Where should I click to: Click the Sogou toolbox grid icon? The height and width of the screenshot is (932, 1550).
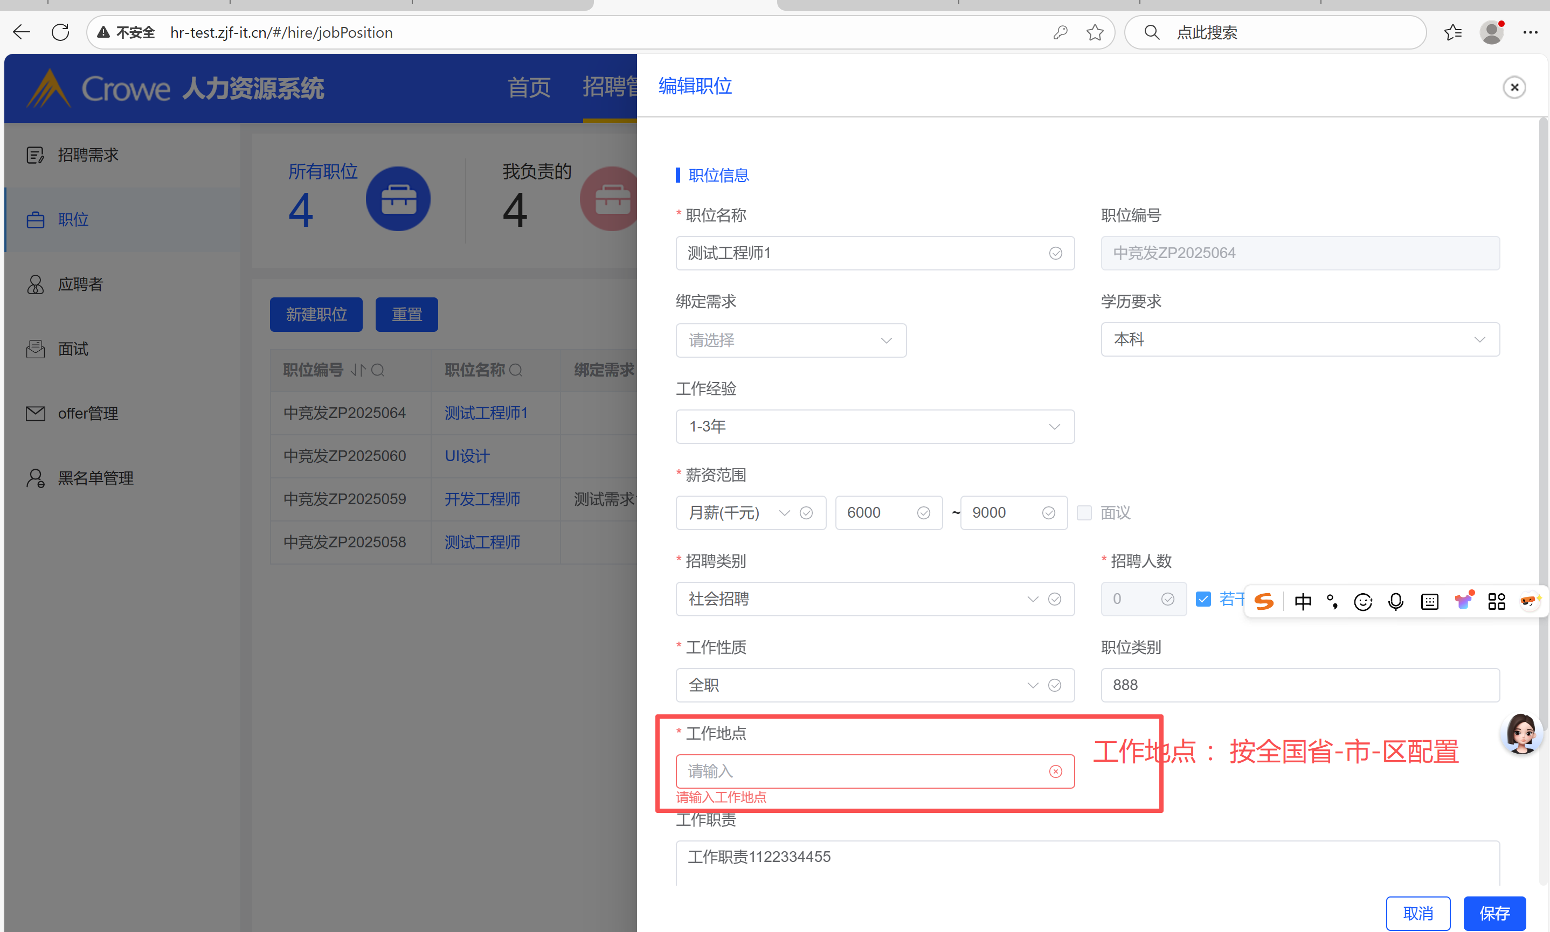click(x=1497, y=602)
